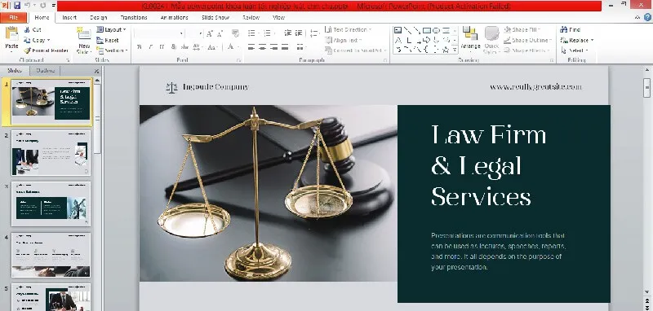Select the Text Box shape in gallery
This screenshot has width=653, height=311.
(398, 30)
